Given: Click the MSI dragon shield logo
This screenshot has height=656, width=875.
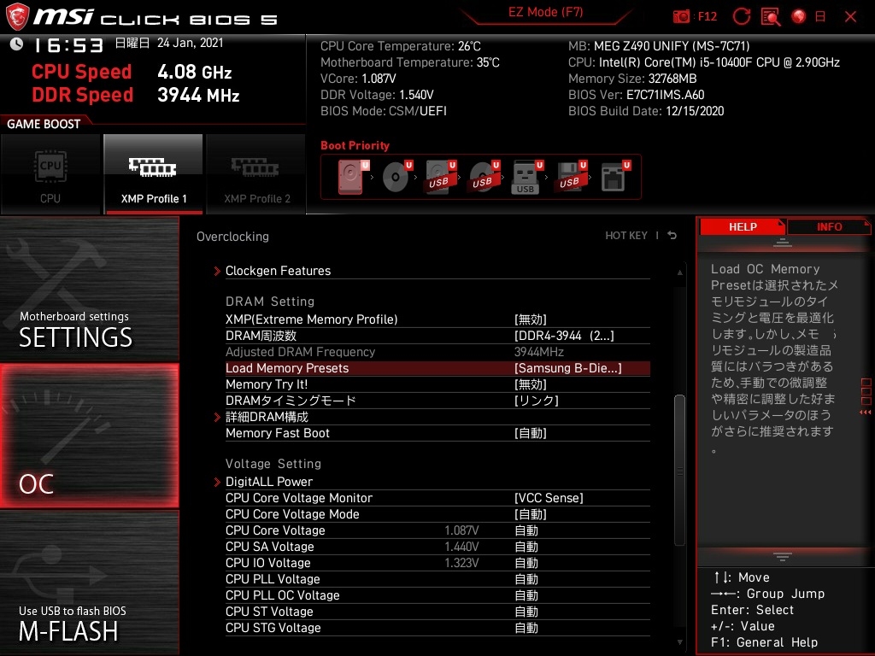Looking at the screenshot, I should click(17, 17).
